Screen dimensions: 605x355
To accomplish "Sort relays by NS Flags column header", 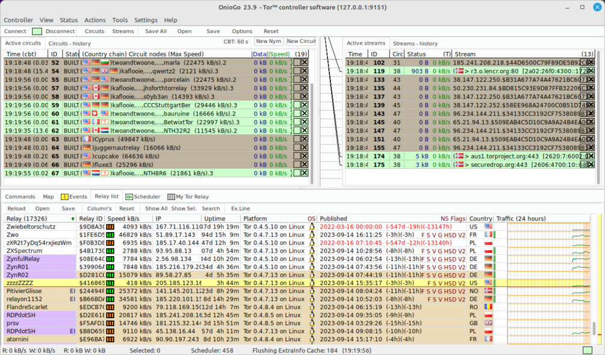I will click(453, 219).
